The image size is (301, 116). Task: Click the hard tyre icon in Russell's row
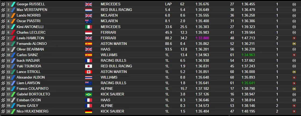[x=294, y=4]
